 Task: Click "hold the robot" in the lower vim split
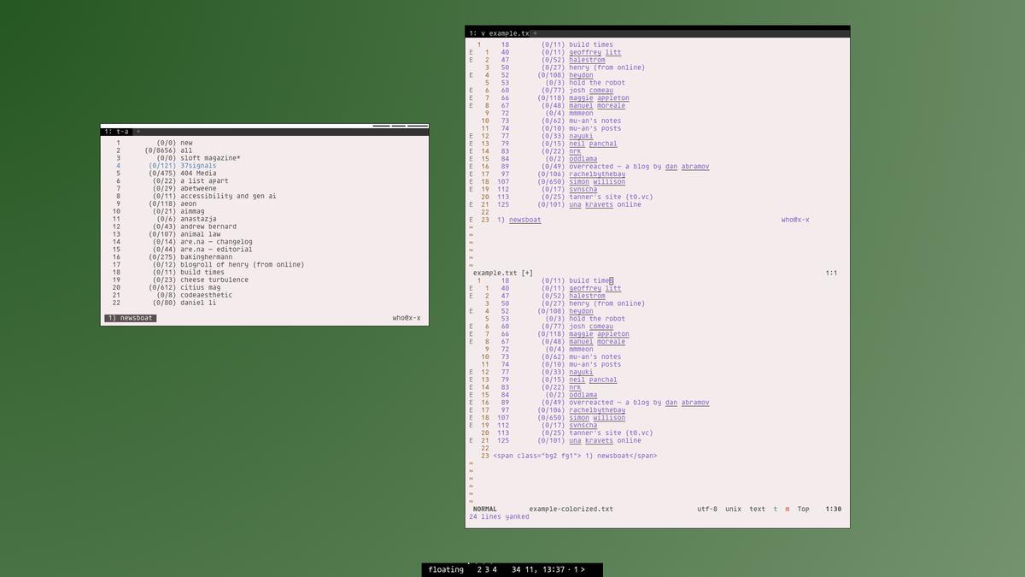pyautogui.click(x=598, y=319)
